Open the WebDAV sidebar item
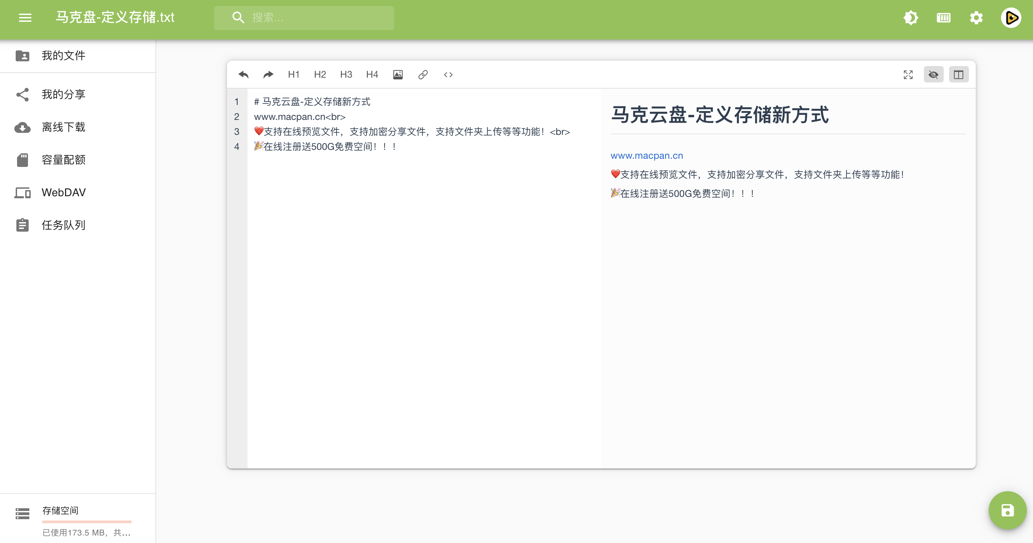Viewport: 1033px width, 543px height. tap(63, 192)
